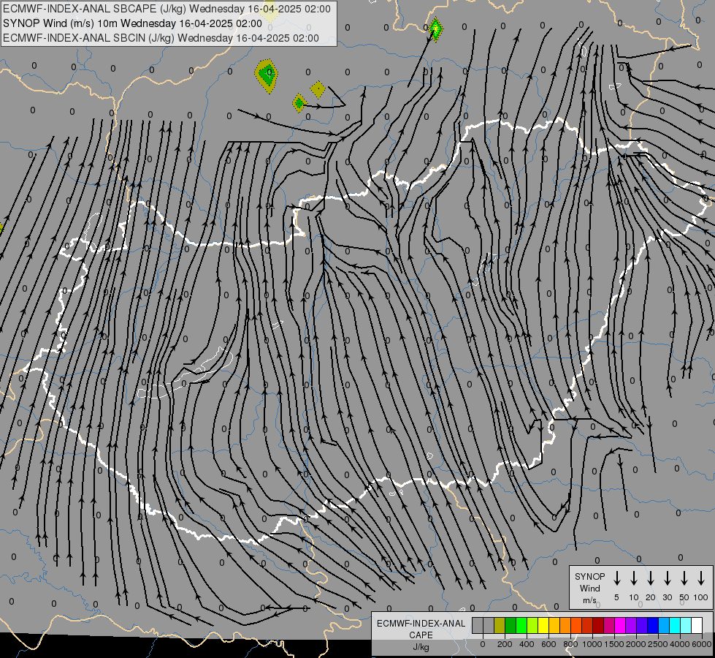Pick the violet purple swatch right of 1500

point(630,625)
